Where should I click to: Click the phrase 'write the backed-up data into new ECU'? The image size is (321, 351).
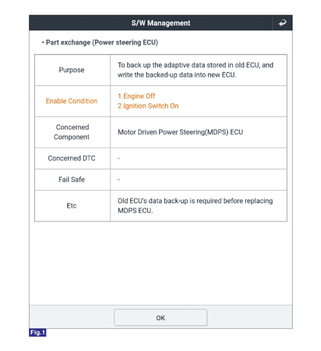tap(177, 75)
